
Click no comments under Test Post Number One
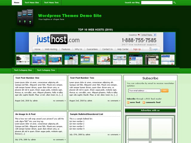(59, 101)
